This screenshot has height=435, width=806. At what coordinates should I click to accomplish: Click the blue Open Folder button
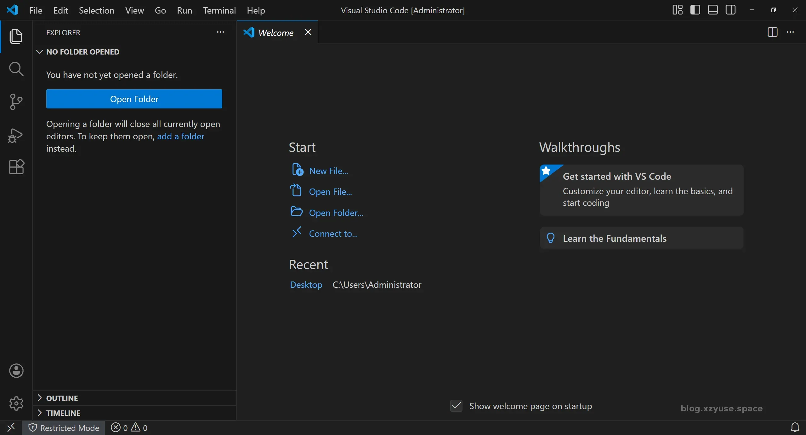pyautogui.click(x=134, y=99)
